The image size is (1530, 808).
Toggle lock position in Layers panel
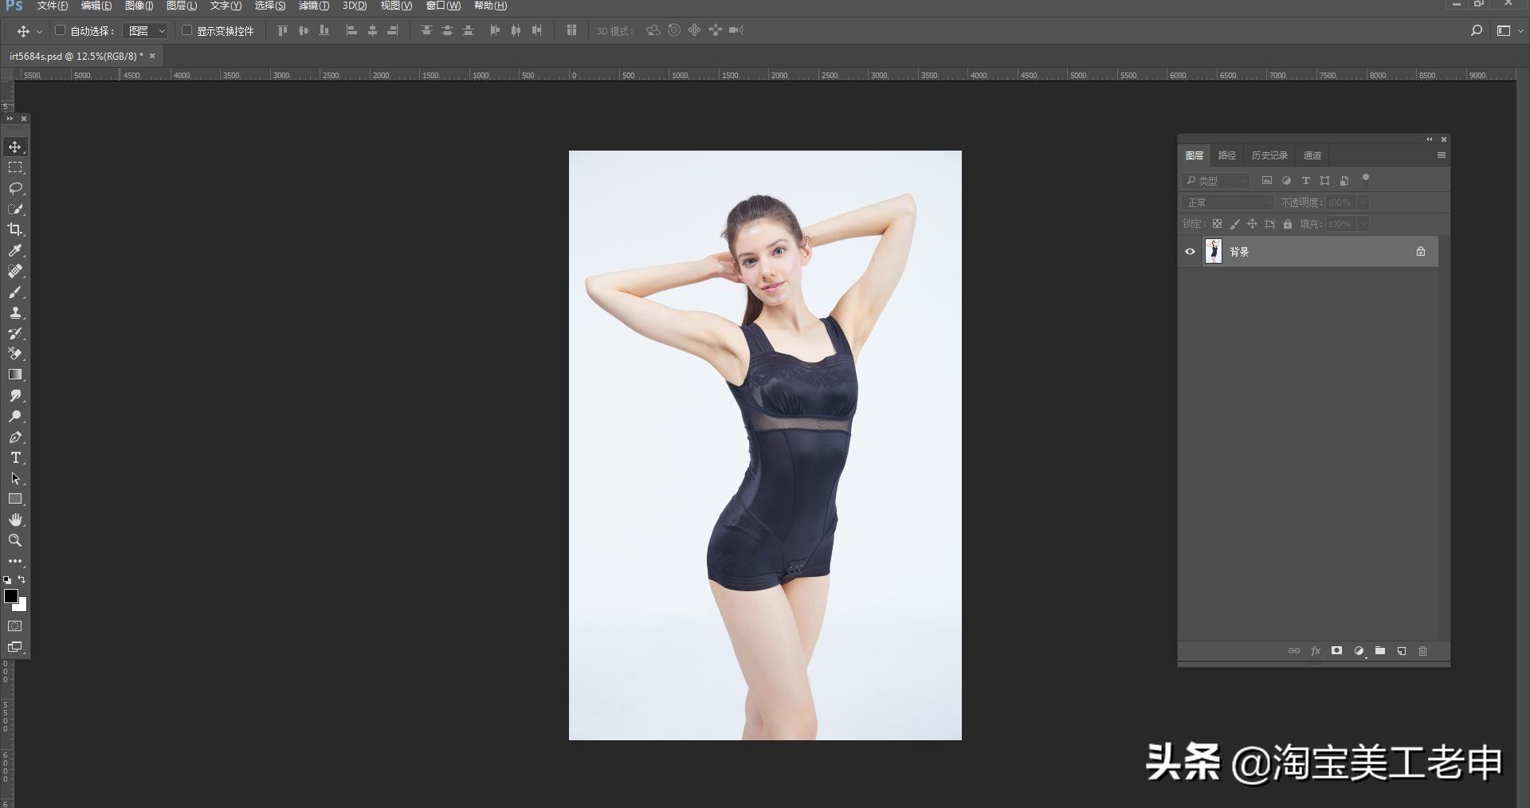point(1252,224)
